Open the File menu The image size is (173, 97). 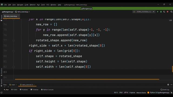pos(5,5)
